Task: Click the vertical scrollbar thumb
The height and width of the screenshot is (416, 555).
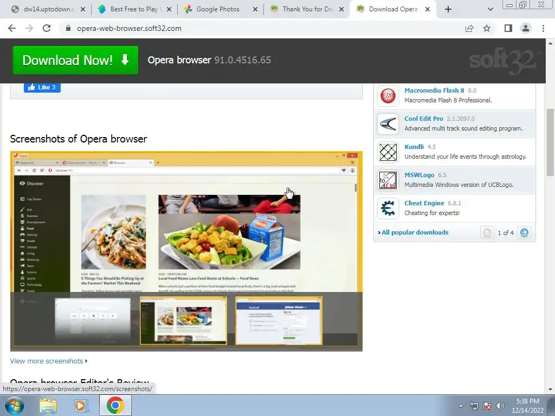Action: click(550, 142)
